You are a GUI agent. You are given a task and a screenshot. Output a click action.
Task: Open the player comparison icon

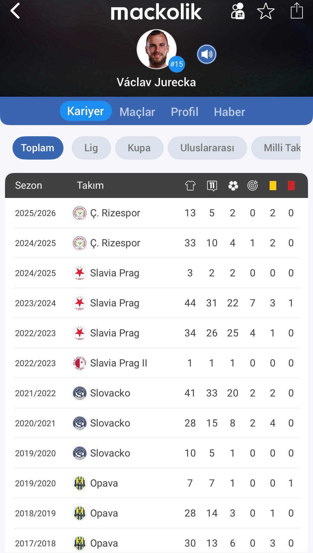(x=238, y=11)
